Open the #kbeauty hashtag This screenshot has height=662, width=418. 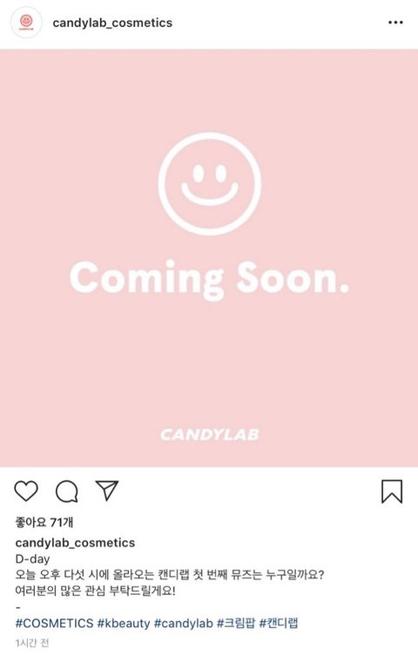(x=124, y=623)
